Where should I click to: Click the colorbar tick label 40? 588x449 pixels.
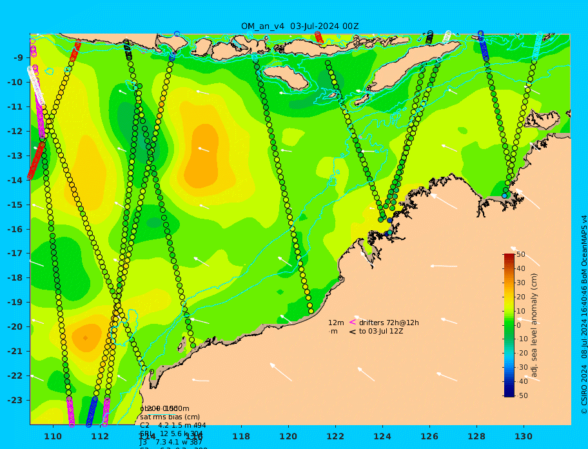(521, 268)
